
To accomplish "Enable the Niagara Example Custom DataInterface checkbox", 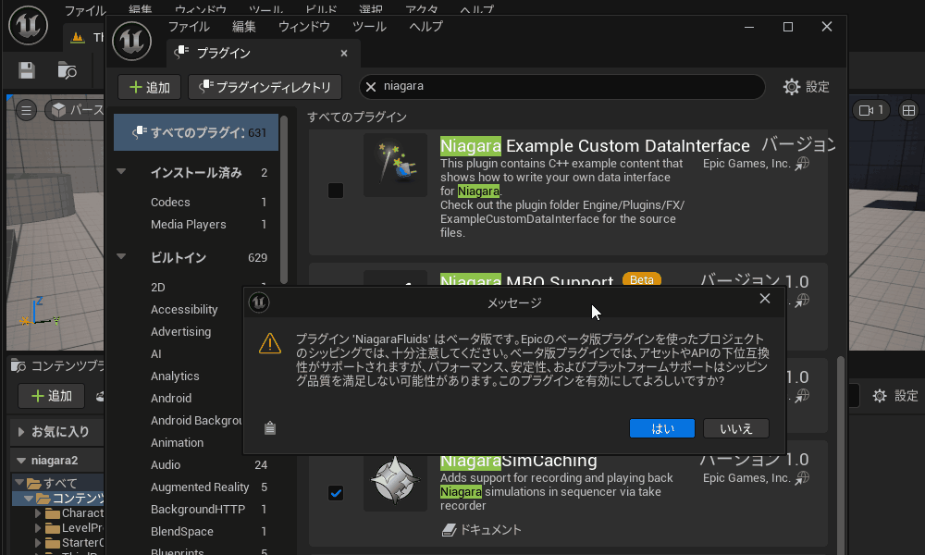I will [x=336, y=191].
